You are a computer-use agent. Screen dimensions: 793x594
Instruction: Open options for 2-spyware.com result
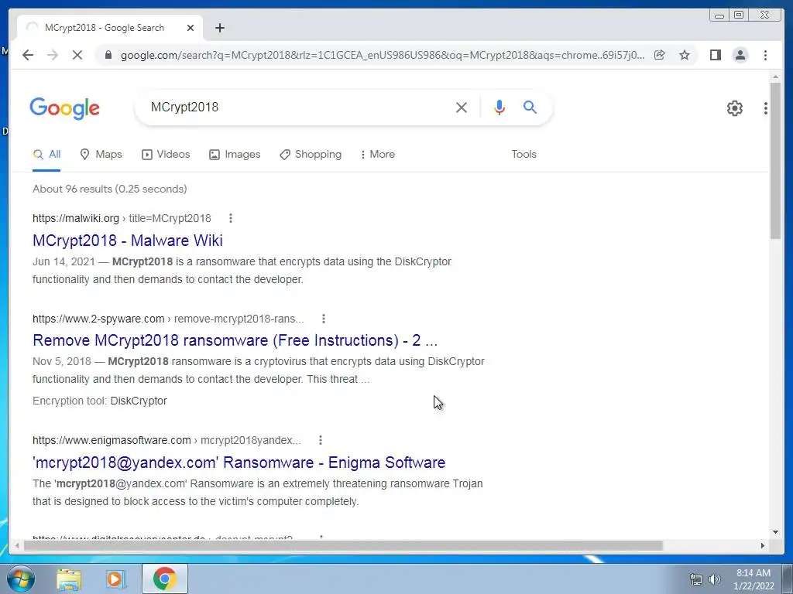pyautogui.click(x=324, y=319)
